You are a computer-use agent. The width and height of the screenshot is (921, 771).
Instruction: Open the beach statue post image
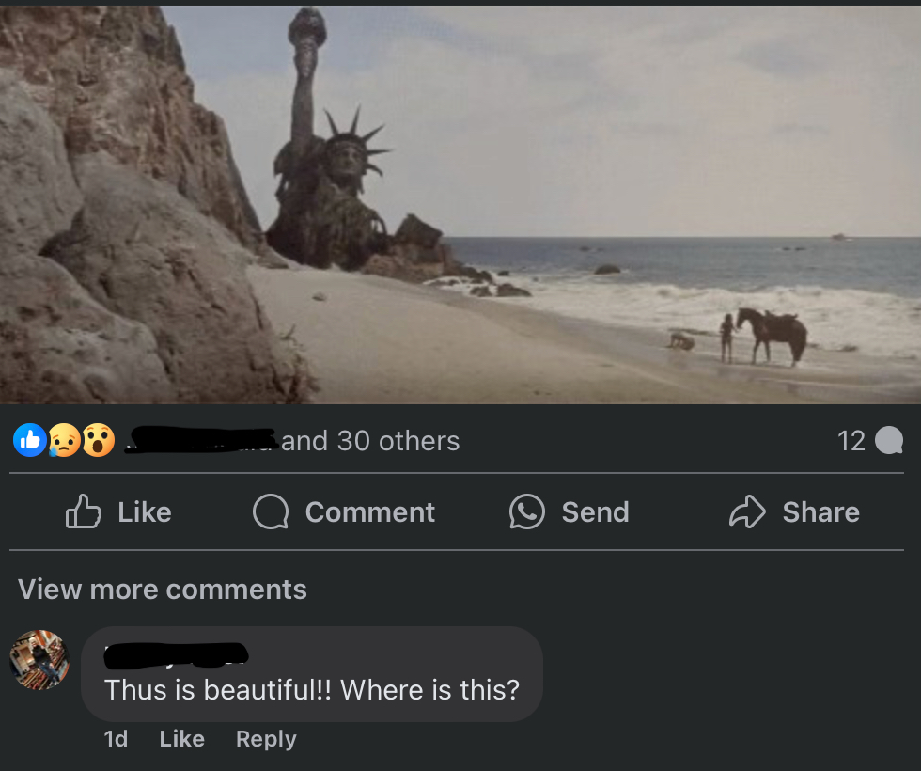coord(460,202)
